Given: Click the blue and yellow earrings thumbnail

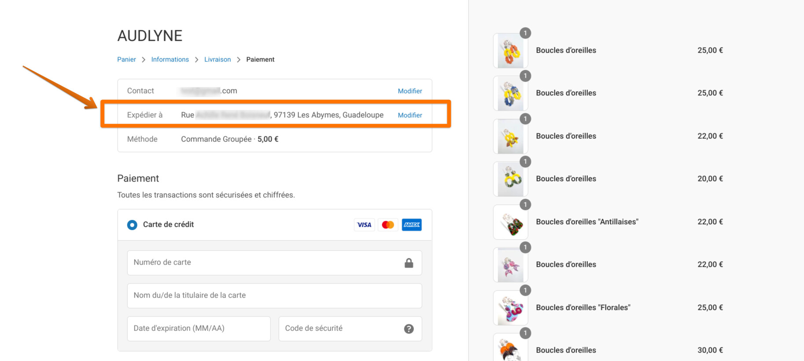Looking at the screenshot, I should pos(510,94).
